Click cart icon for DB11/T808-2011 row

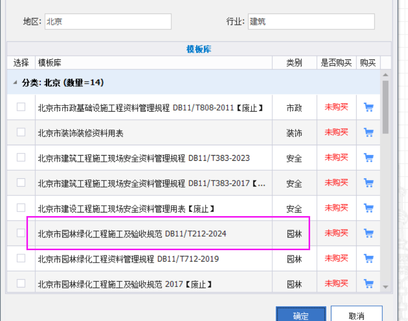point(369,108)
